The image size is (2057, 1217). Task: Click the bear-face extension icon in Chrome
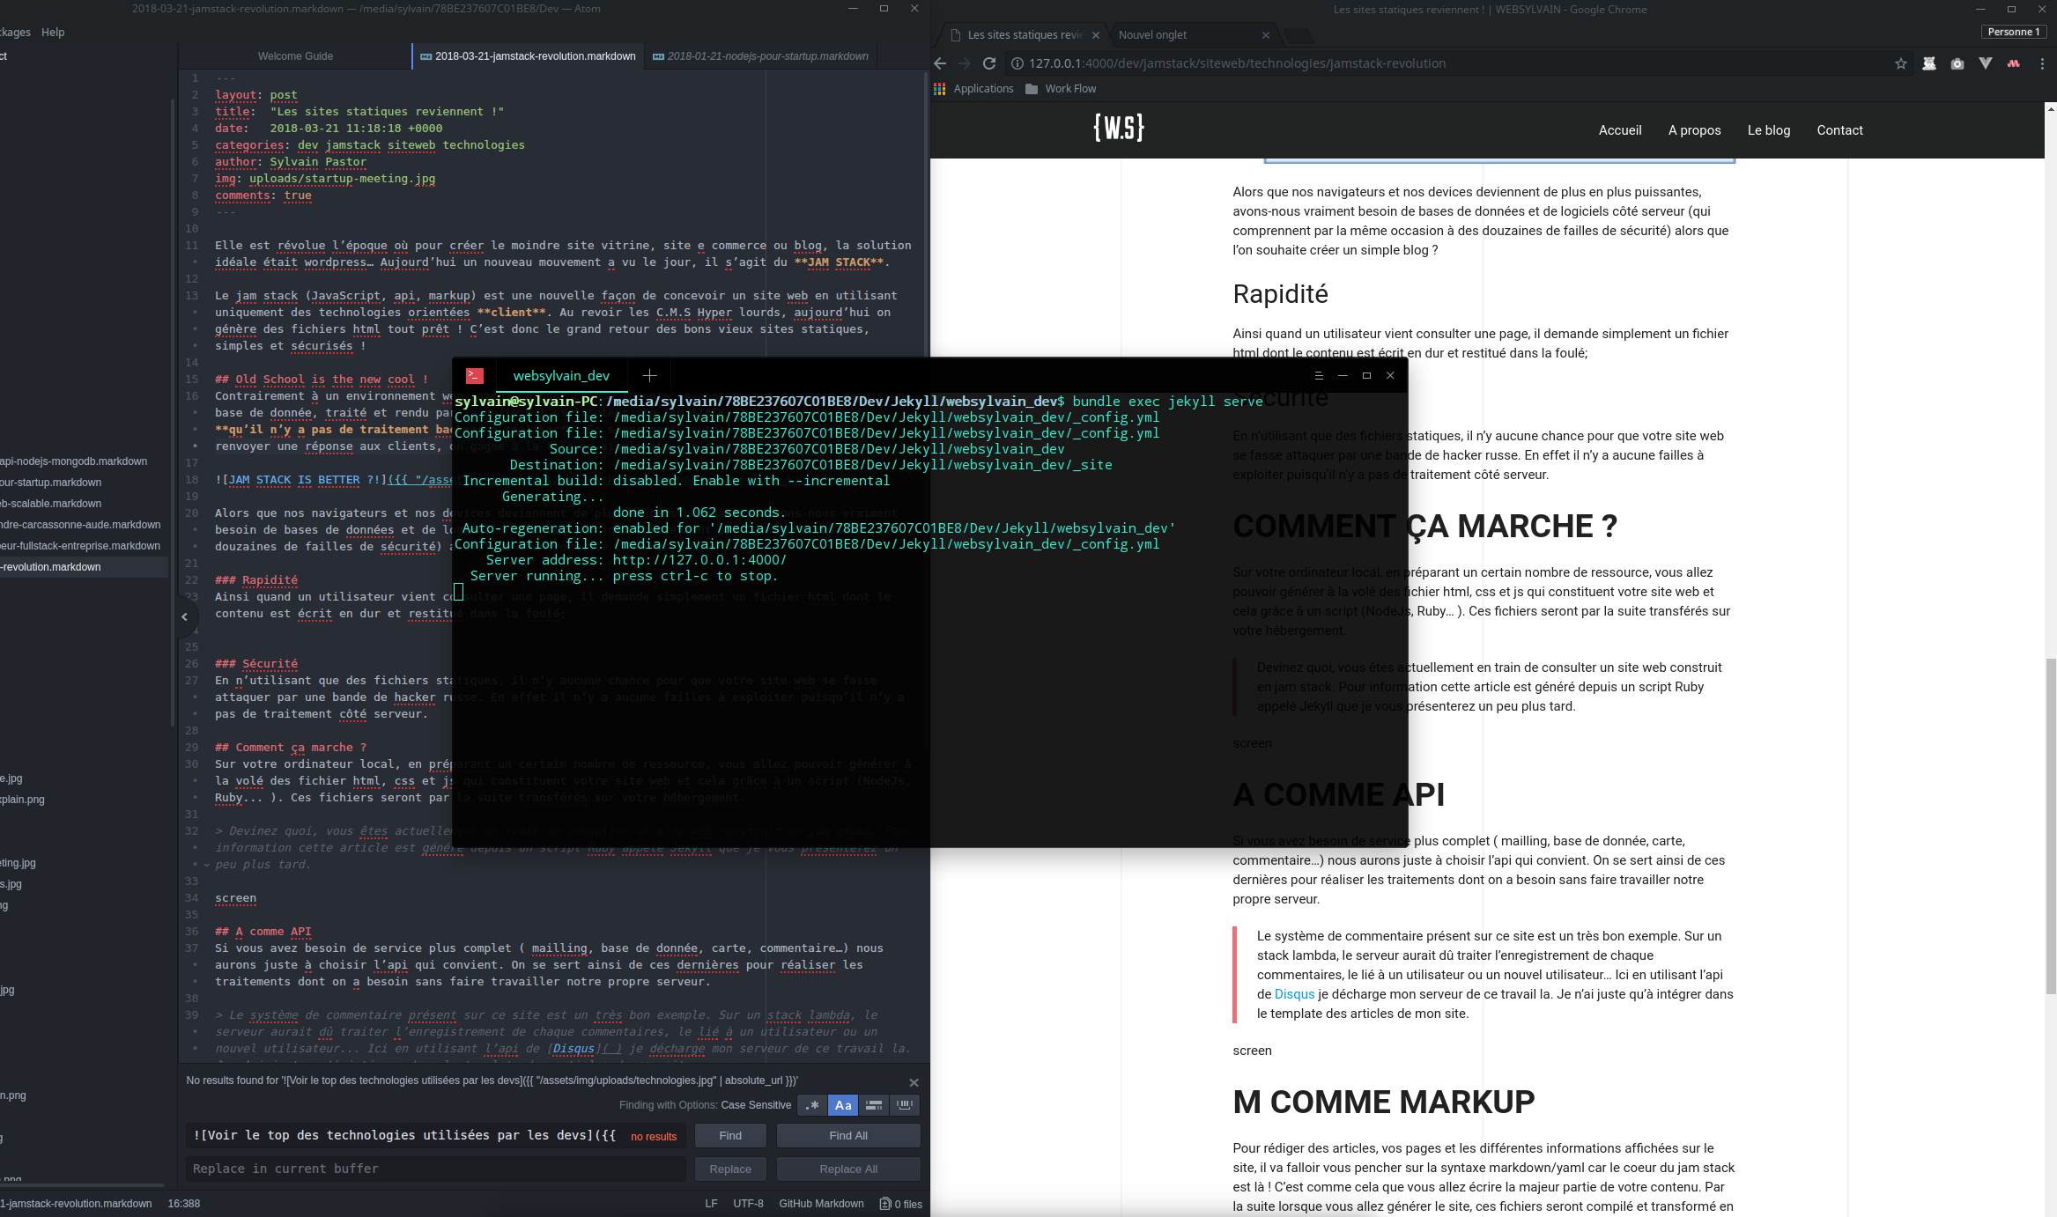coord(1929,63)
